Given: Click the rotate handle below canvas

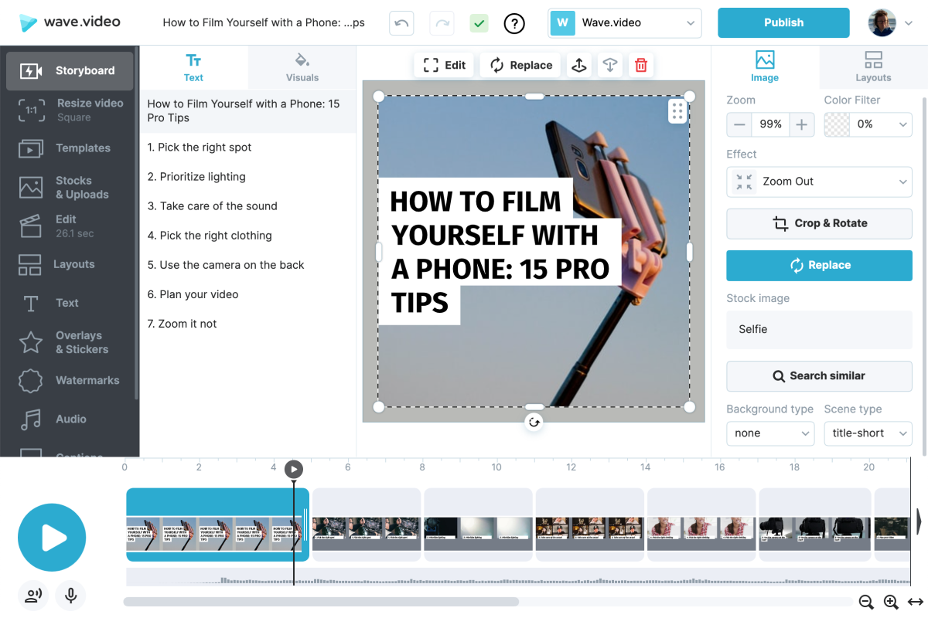Looking at the screenshot, I should pyautogui.click(x=534, y=422).
